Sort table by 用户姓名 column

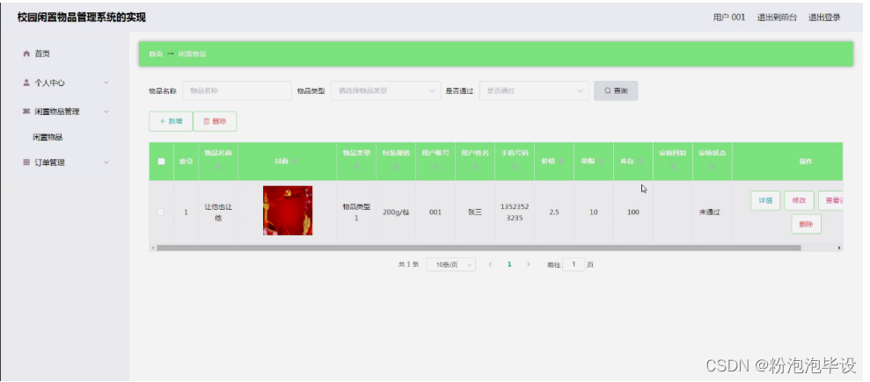475,166
